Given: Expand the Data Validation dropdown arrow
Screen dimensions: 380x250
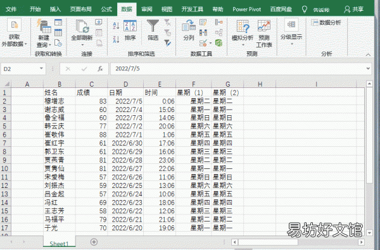Looking at the screenshot, I should click(x=210, y=43).
